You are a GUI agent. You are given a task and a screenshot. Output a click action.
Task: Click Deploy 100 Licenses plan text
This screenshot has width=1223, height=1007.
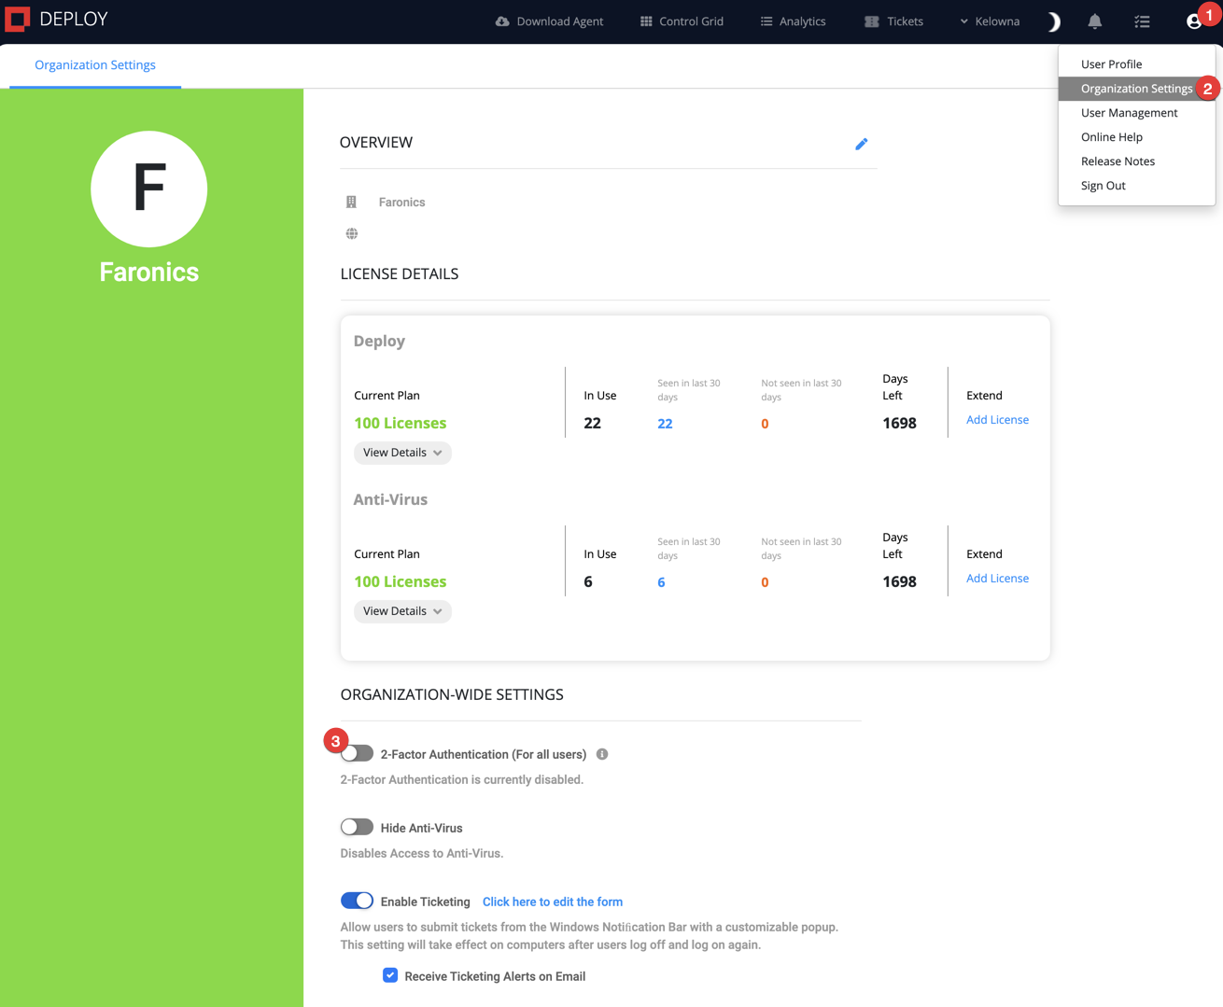401,423
